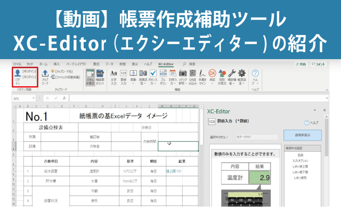Switch to the ヘルプ ribbon tab
341x213 pixels.
[x=148, y=64]
